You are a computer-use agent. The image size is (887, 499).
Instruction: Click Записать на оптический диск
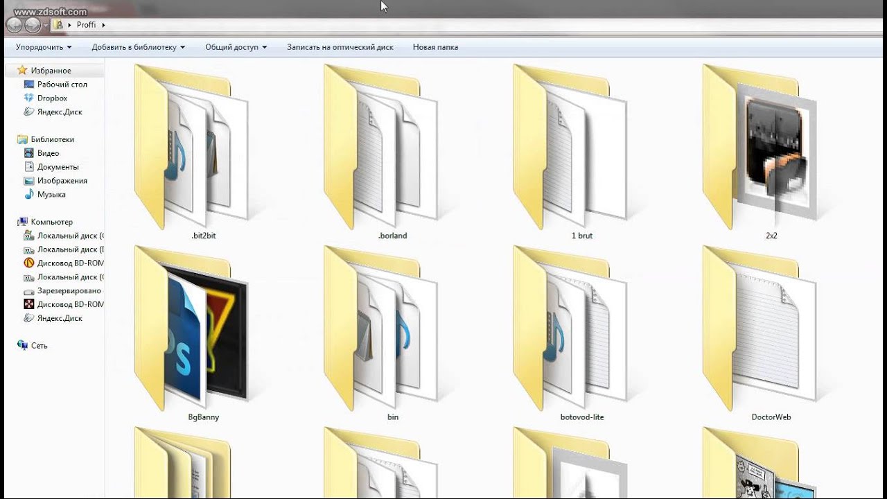coord(340,47)
